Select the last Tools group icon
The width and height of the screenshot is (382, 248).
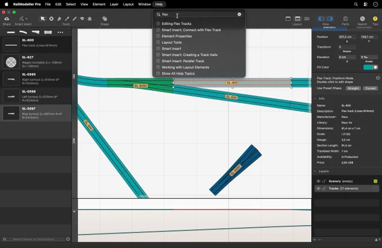pyautogui.click(x=90, y=19)
